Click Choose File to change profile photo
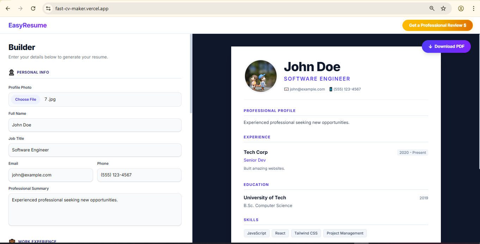Image resolution: width=480 pixels, height=244 pixels. point(25,99)
